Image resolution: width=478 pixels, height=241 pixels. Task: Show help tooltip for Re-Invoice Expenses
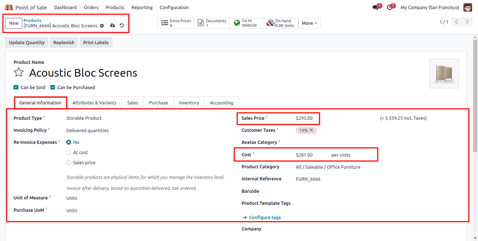click(59, 141)
